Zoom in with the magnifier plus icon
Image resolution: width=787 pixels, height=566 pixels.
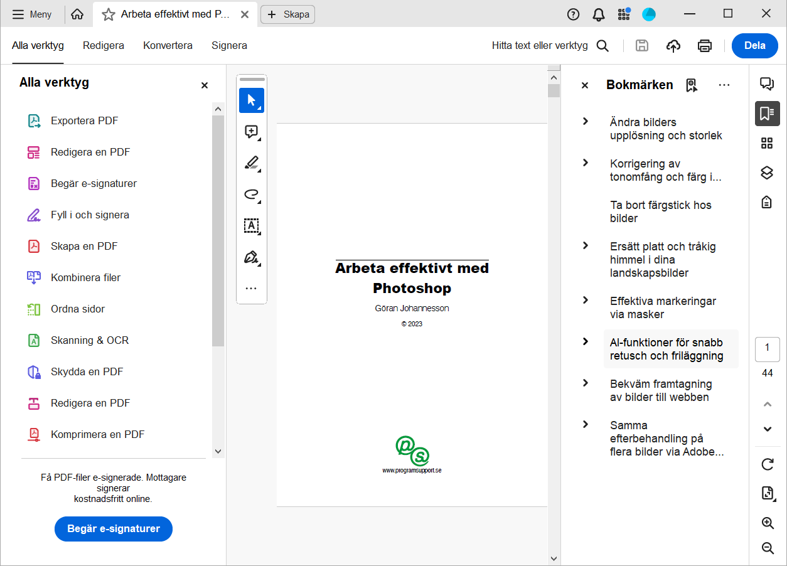767,523
